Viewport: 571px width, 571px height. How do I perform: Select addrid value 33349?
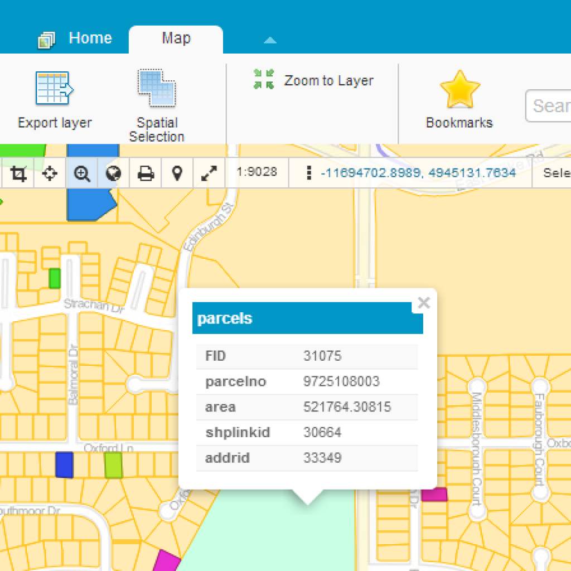[x=322, y=458]
